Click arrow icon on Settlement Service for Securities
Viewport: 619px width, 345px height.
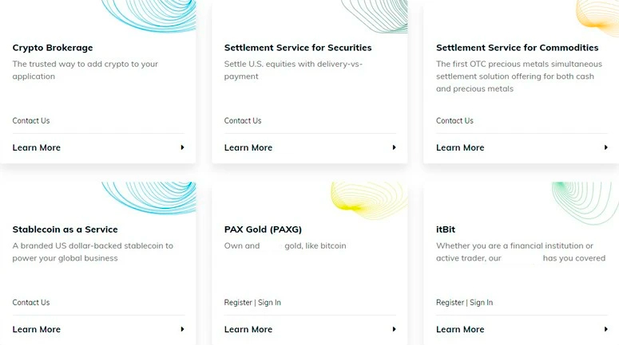(394, 147)
